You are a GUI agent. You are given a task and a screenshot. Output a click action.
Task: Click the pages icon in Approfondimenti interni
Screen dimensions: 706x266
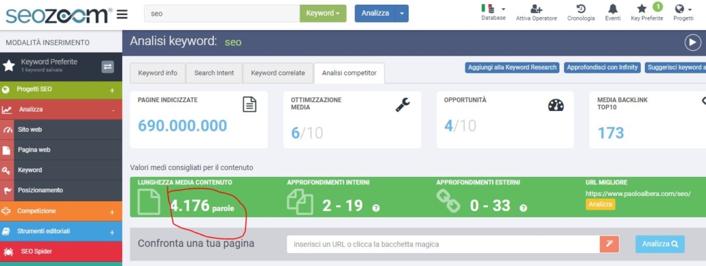[x=300, y=201]
